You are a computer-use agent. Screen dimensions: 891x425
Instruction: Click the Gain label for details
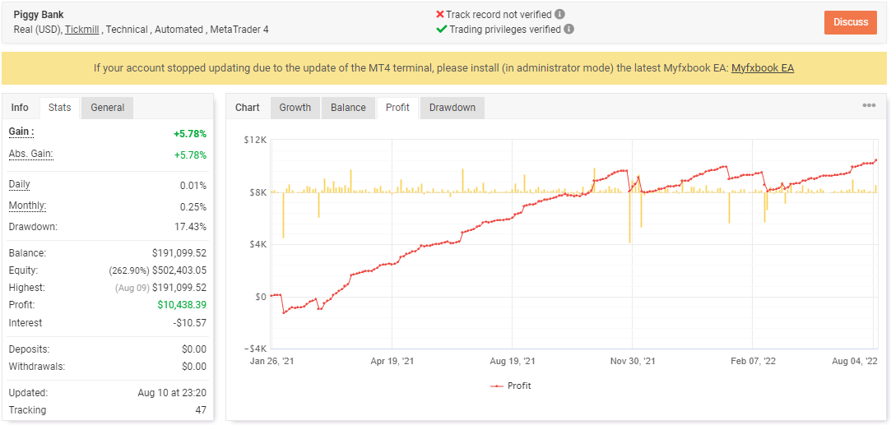(x=21, y=132)
